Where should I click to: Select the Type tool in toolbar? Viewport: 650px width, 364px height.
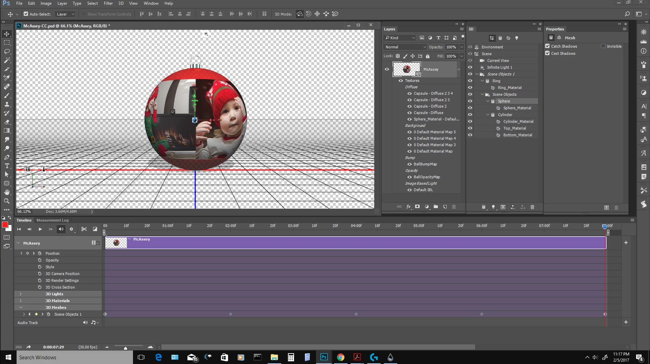click(x=7, y=166)
